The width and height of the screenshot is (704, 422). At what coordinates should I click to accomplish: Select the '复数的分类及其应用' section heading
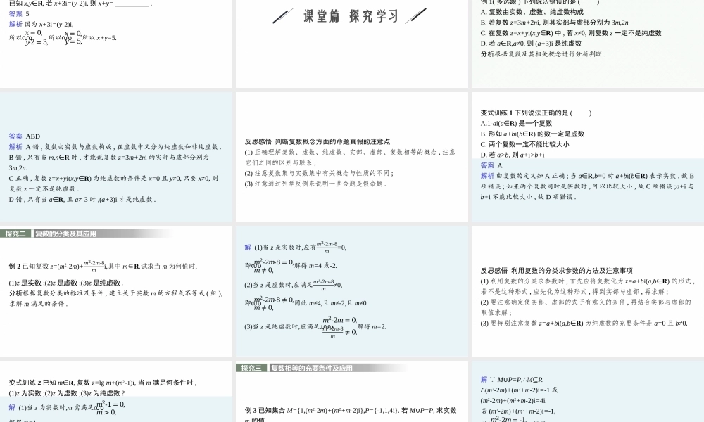coord(66,234)
